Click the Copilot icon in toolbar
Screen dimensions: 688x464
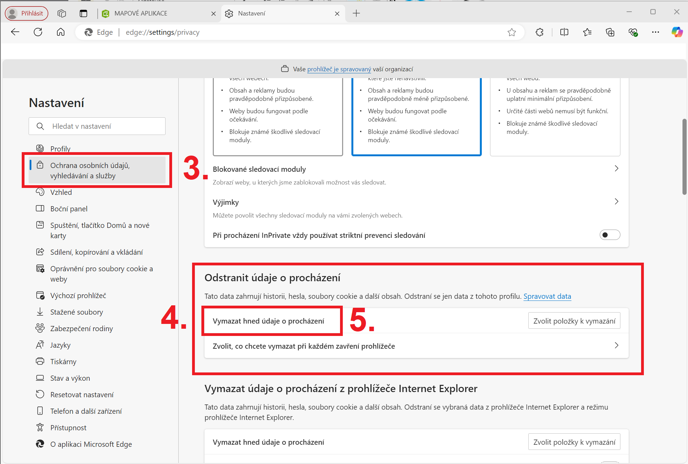click(677, 32)
